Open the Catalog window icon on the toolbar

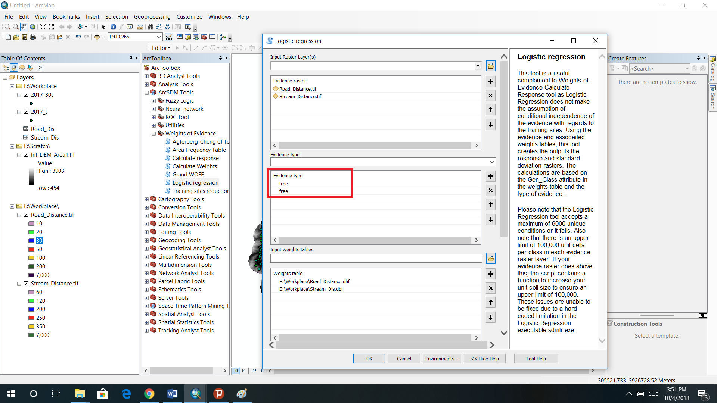[x=188, y=37]
